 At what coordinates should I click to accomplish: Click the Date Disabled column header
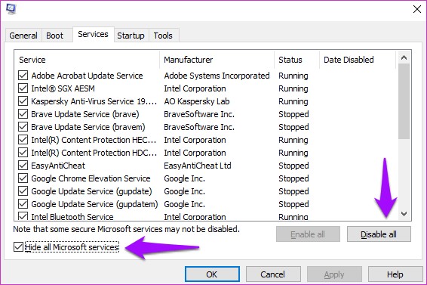pos(358,60)
